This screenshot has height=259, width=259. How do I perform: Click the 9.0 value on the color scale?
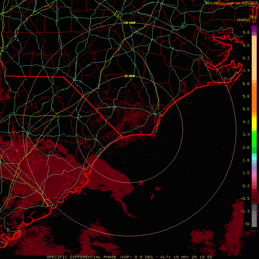pyautogui.click(x=246, y=45)
